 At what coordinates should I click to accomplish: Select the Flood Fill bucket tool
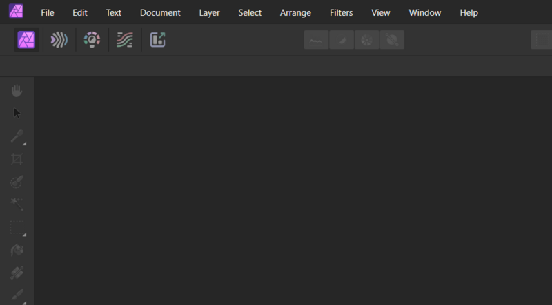point(17,250)
